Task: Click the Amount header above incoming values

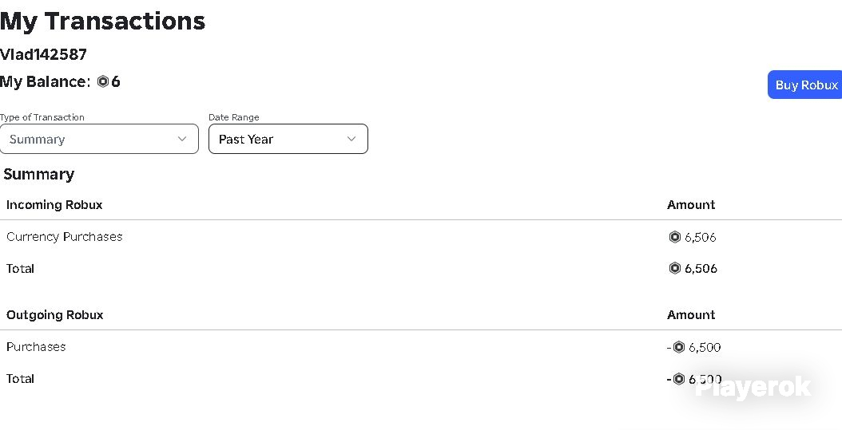Action: pos(691,205)
